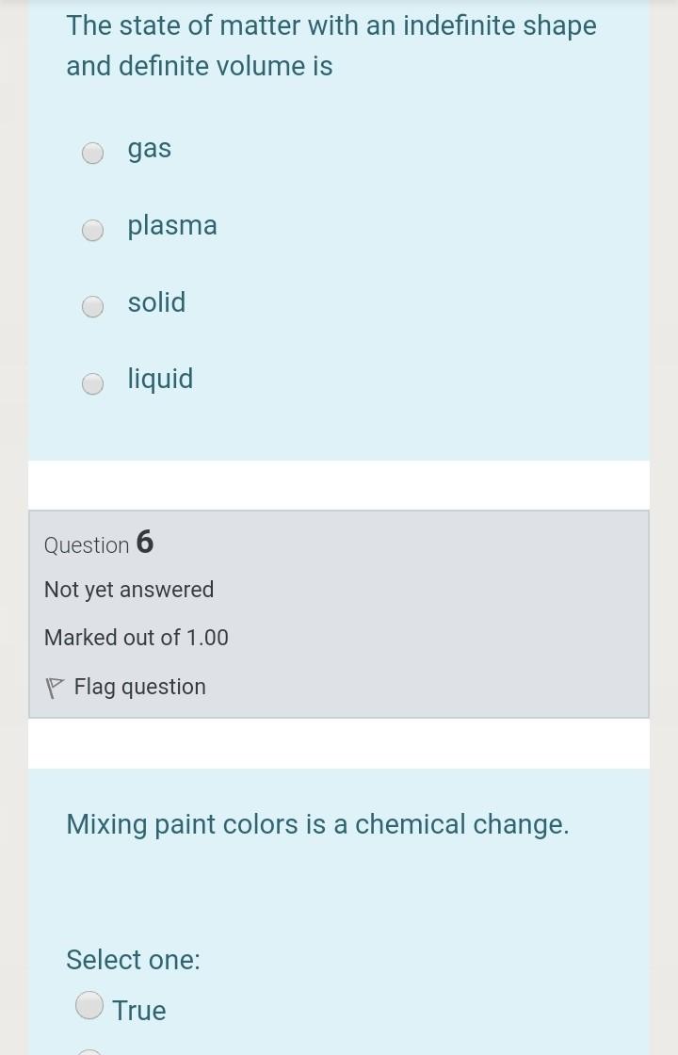
Task: Click the 'solid' answer label text
Action: coord(156,302)
